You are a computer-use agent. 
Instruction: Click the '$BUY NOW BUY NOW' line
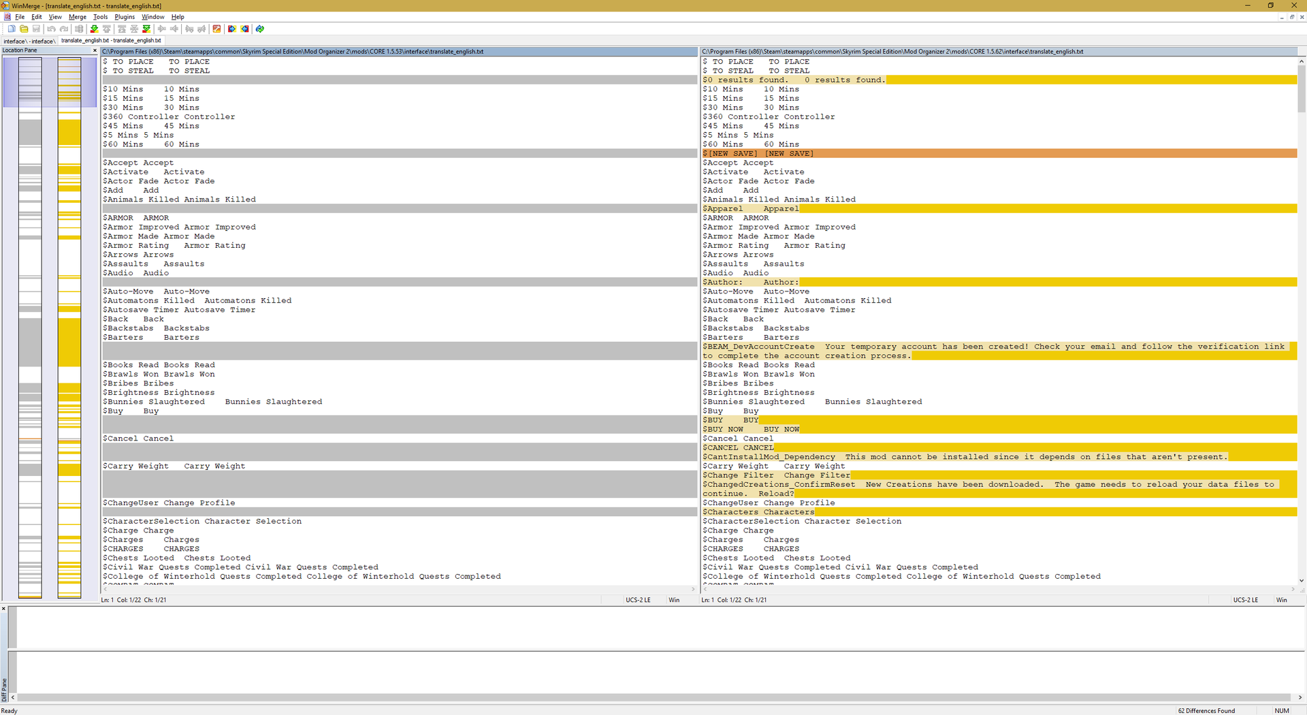tap(999, 430)
